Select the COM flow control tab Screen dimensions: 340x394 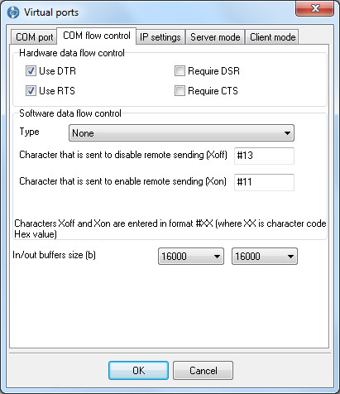[97, 36]
